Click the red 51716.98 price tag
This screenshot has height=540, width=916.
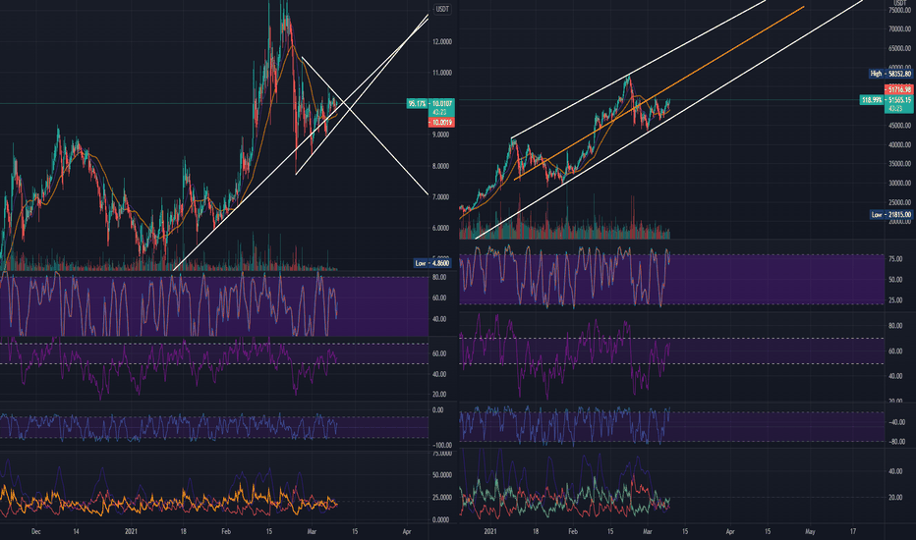(899, 90)
